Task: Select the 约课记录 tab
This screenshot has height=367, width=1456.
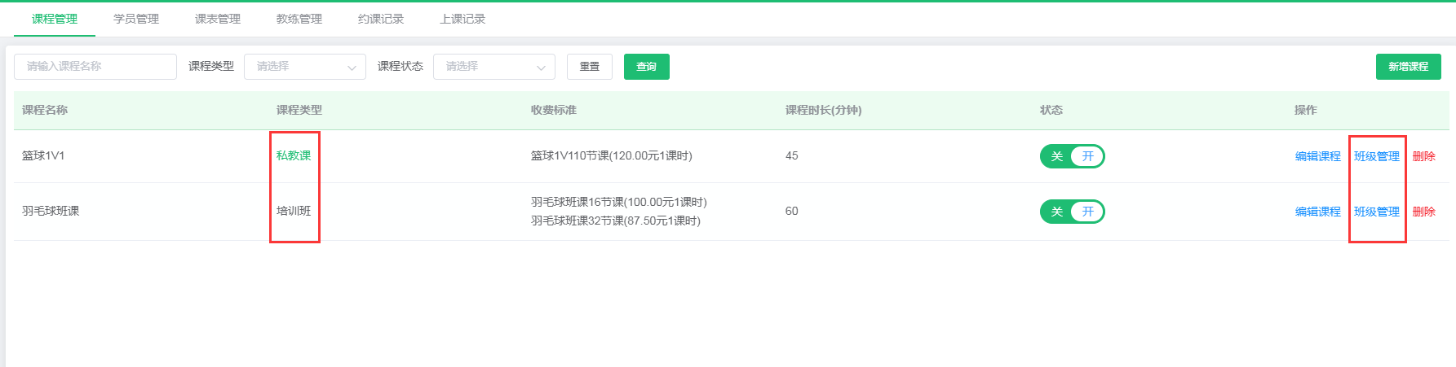Action: pos(381,19)
